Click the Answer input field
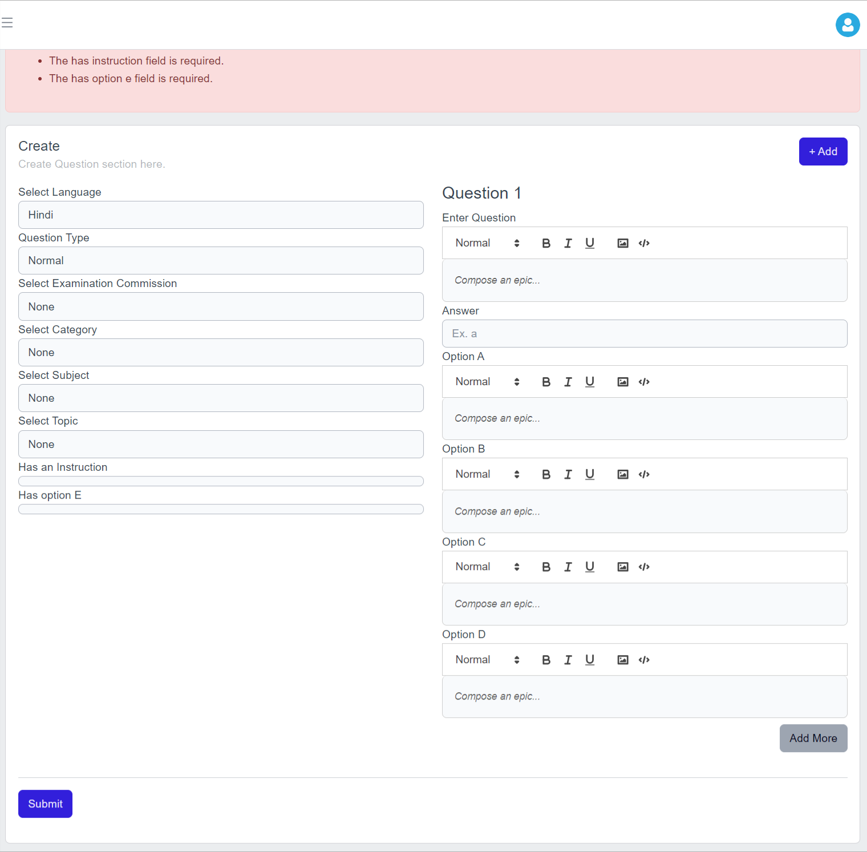This screenshot has width=867, height=852. coord(644,334)
